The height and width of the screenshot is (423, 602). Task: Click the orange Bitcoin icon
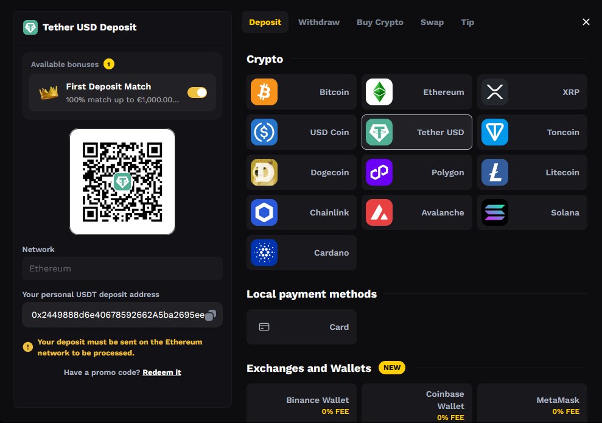(x=264, y=92)
